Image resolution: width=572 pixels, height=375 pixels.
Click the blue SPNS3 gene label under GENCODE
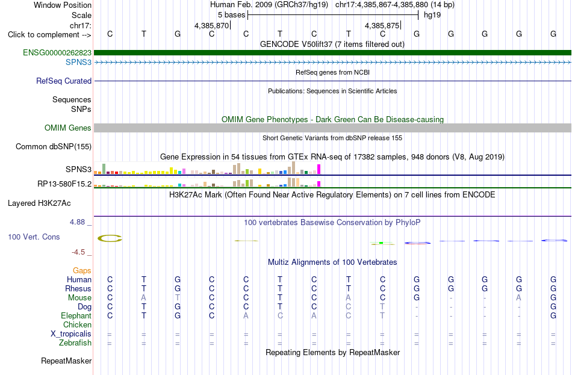point(78,62)
